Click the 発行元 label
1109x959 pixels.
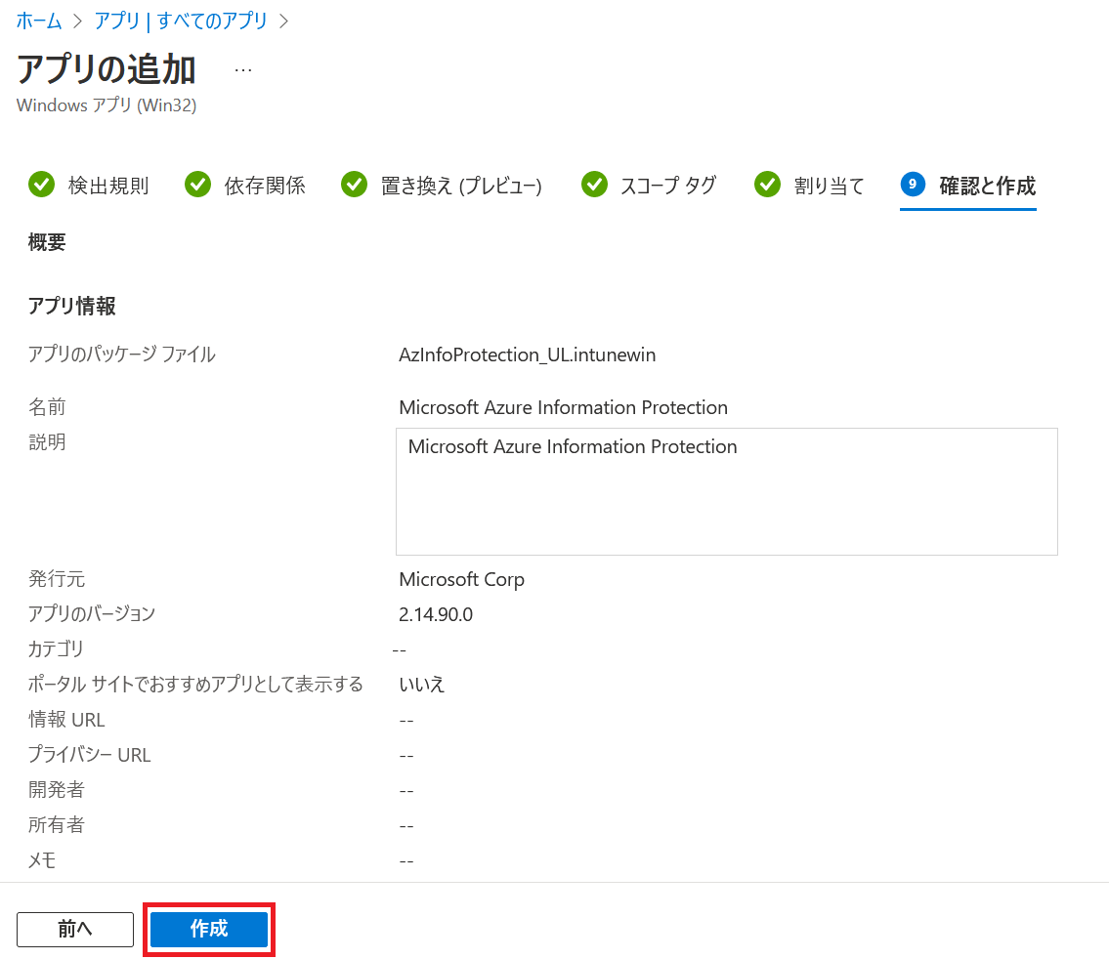coord(57,579)
